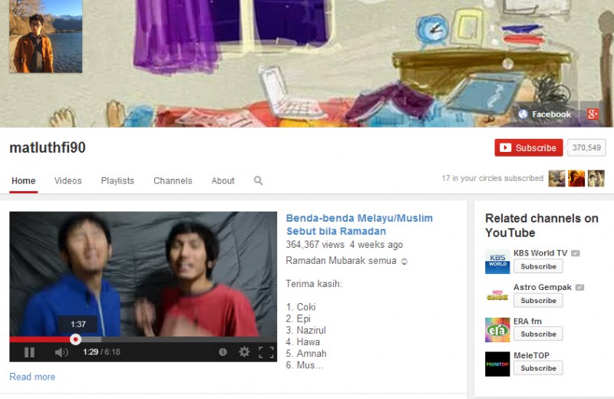Screen dimensions: 614x399
Task: Subscribe to KBS World TV
Action: 538,266
